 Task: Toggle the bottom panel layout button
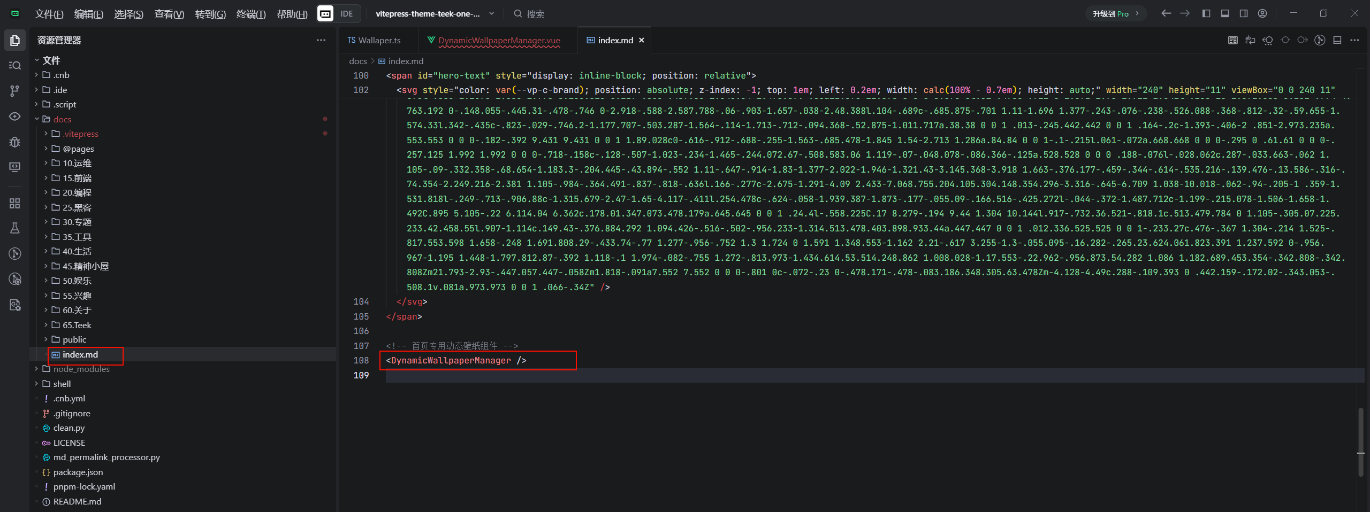[1225, 14]
